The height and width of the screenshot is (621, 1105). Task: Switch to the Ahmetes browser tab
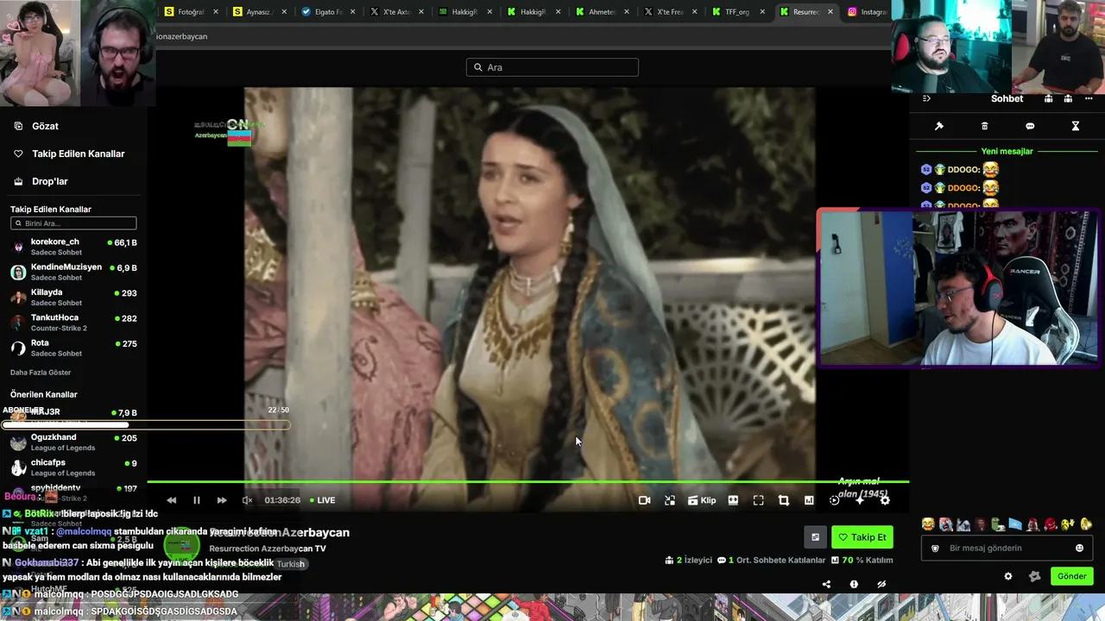coord(603,12)
